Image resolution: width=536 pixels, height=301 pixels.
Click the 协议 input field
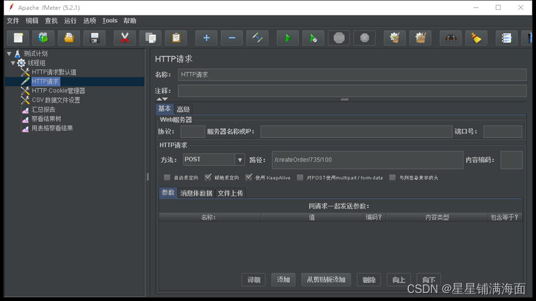click(193, 131)
